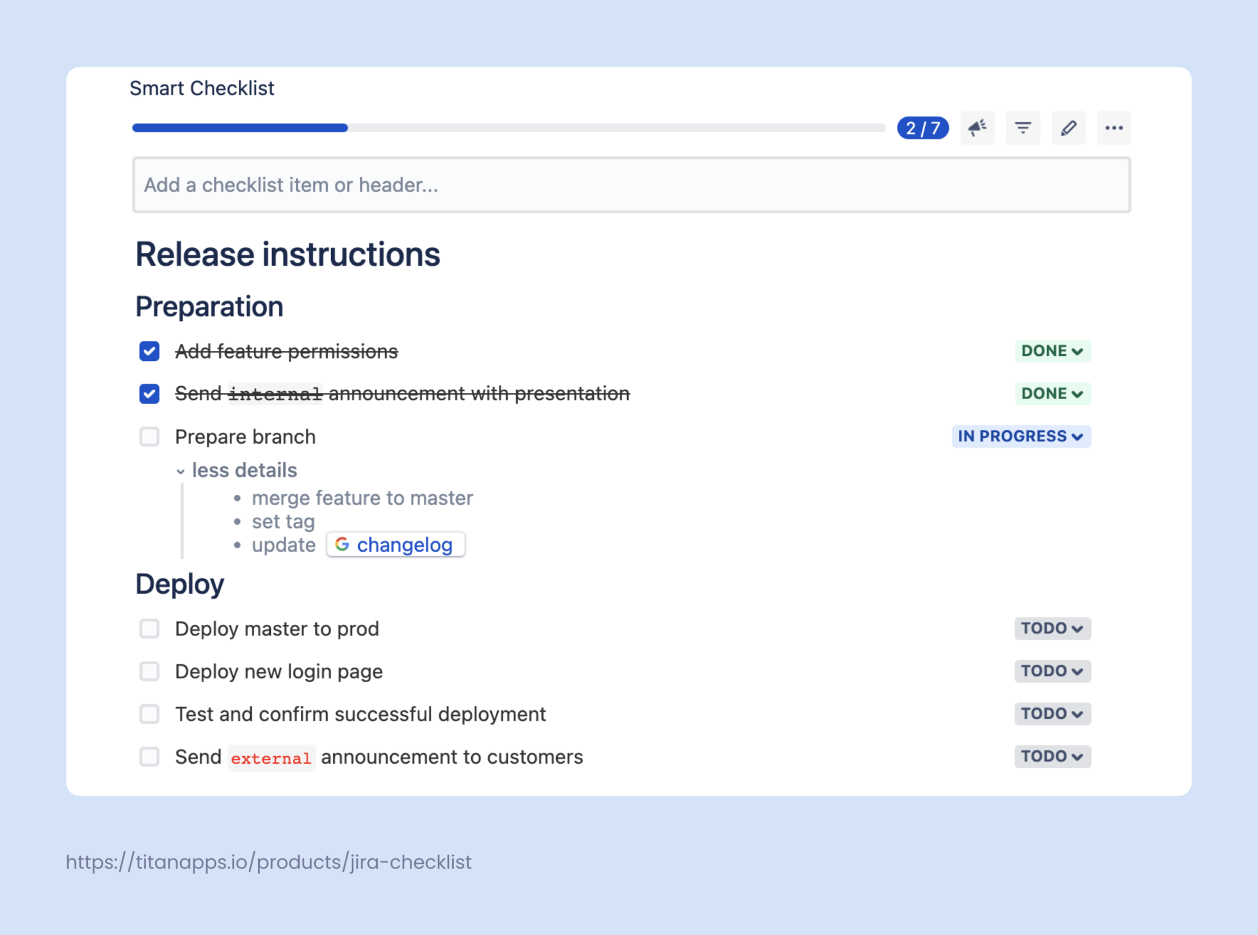Click the 2/7 progress counter badge

[923, 128]
